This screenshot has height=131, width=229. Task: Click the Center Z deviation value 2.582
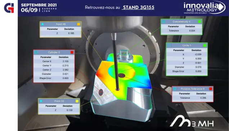66,70
